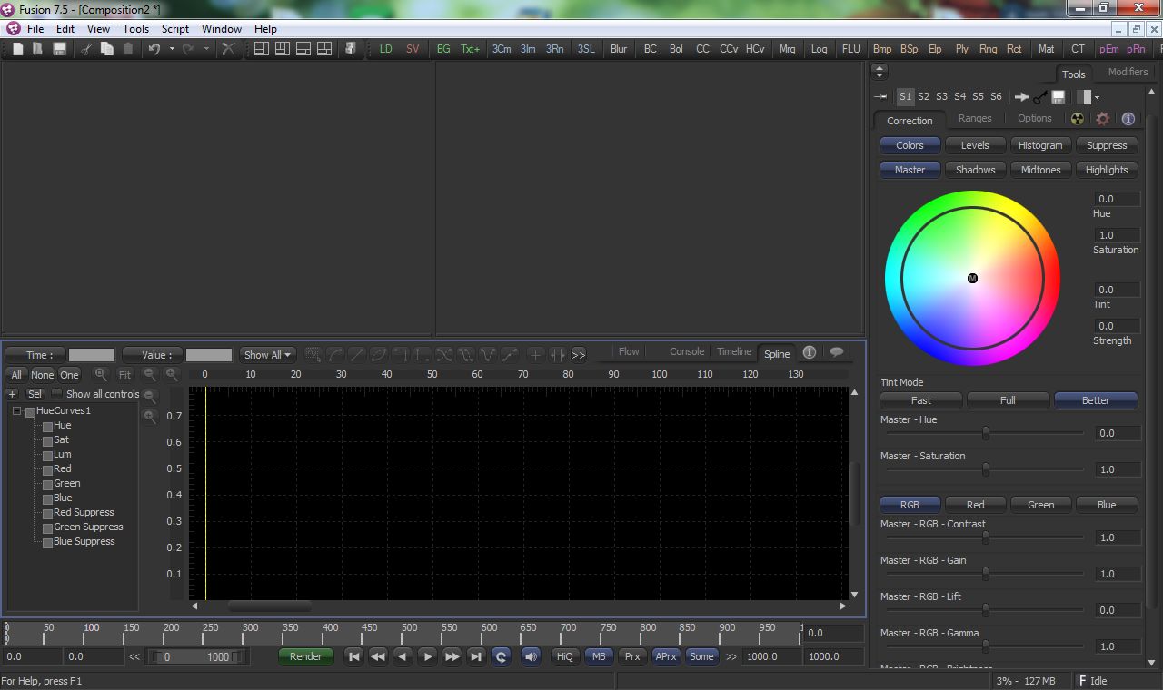1163x690 pixels.
Task: Set Tint Mode to Fast
Action: click(x=921, y=400)
